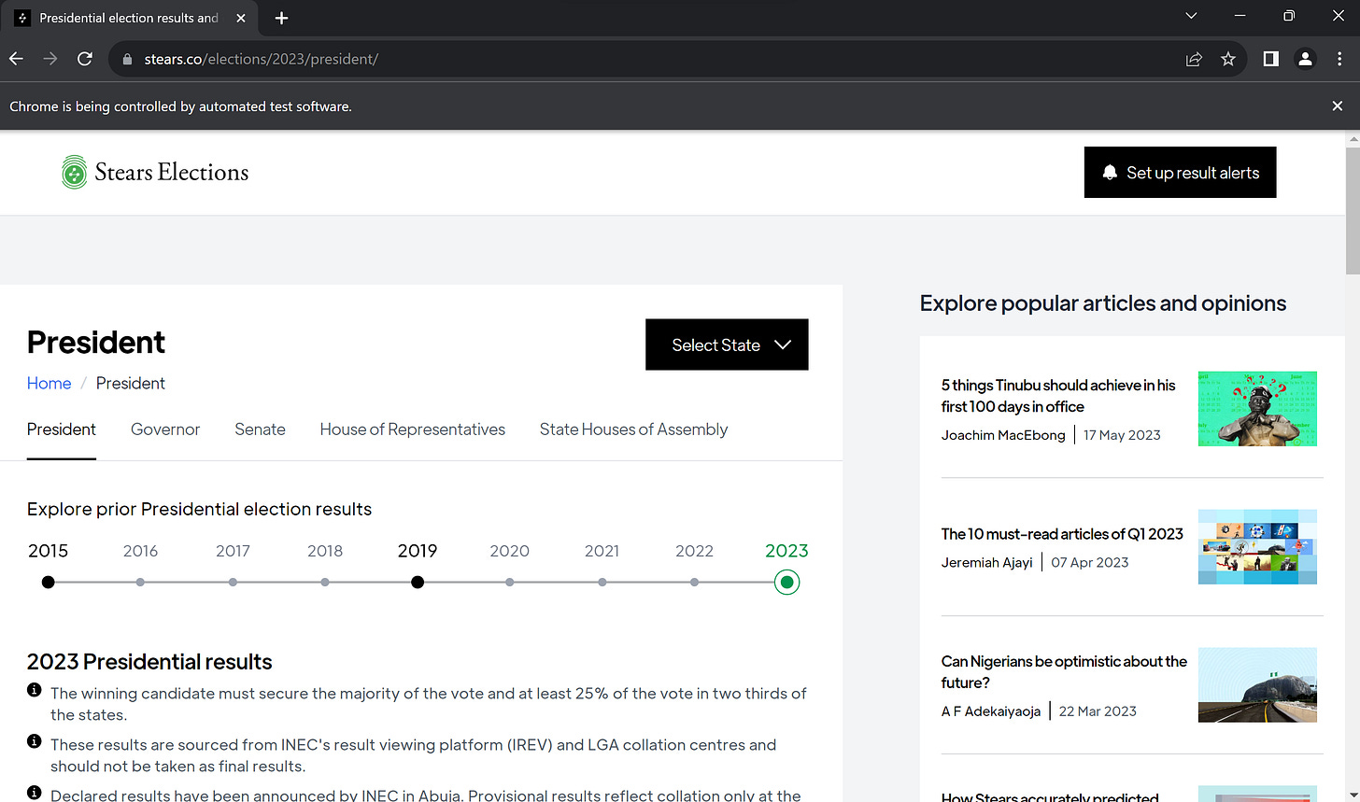This screenshot has width=1360, height=802.
Task: Reload the page with refresh icon
Action: coord(85,59)
